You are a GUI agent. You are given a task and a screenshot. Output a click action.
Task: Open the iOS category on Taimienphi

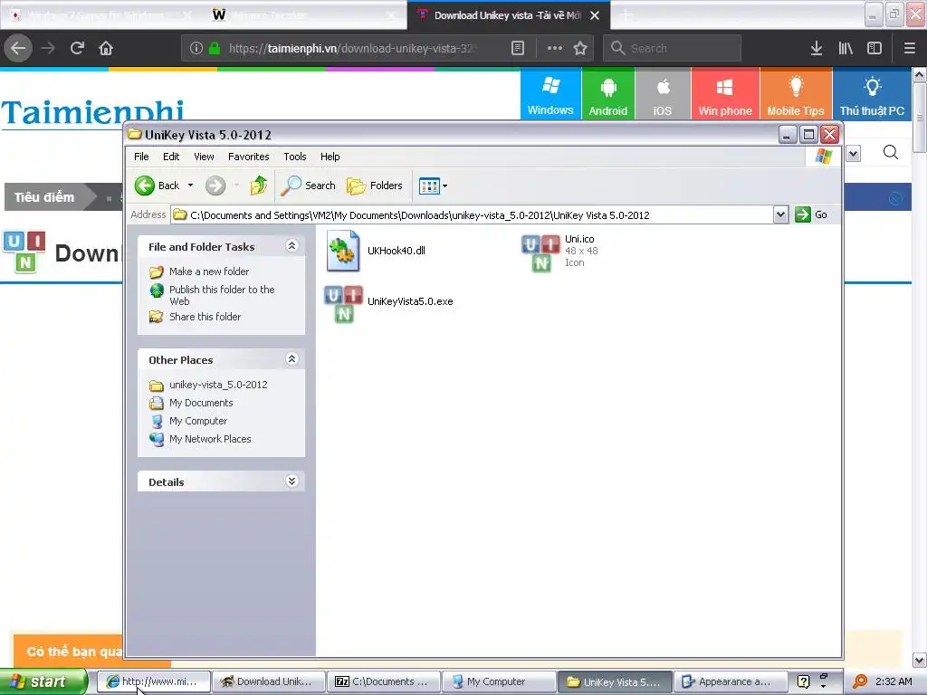coord(662,94)
